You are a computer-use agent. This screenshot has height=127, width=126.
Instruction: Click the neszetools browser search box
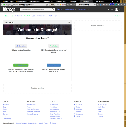86,5
